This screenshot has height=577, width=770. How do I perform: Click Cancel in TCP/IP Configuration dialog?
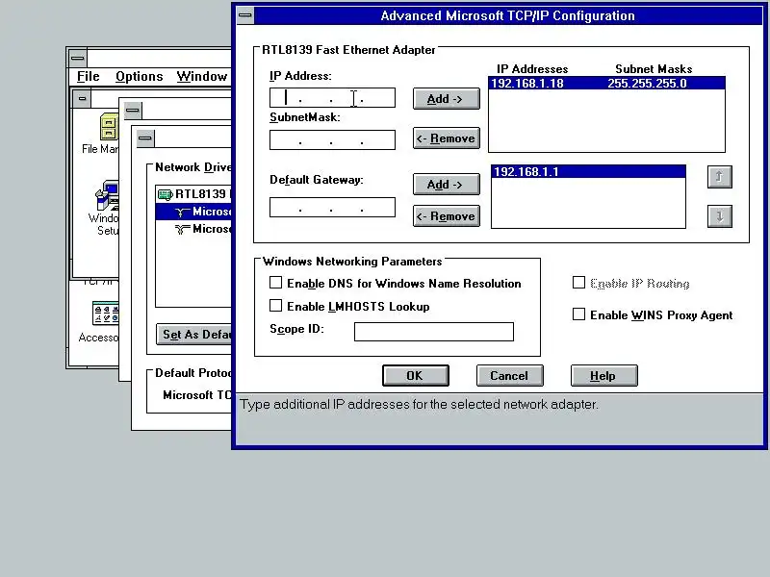point(510,375)
